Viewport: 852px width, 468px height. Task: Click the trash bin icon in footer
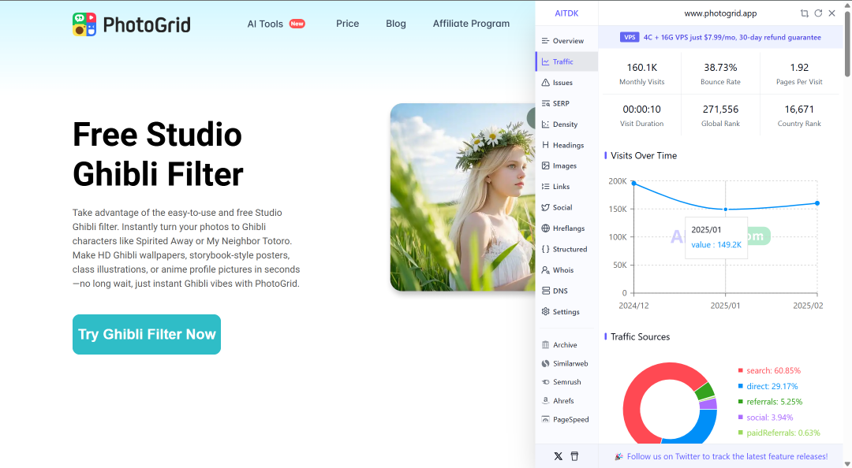[574, 456]
